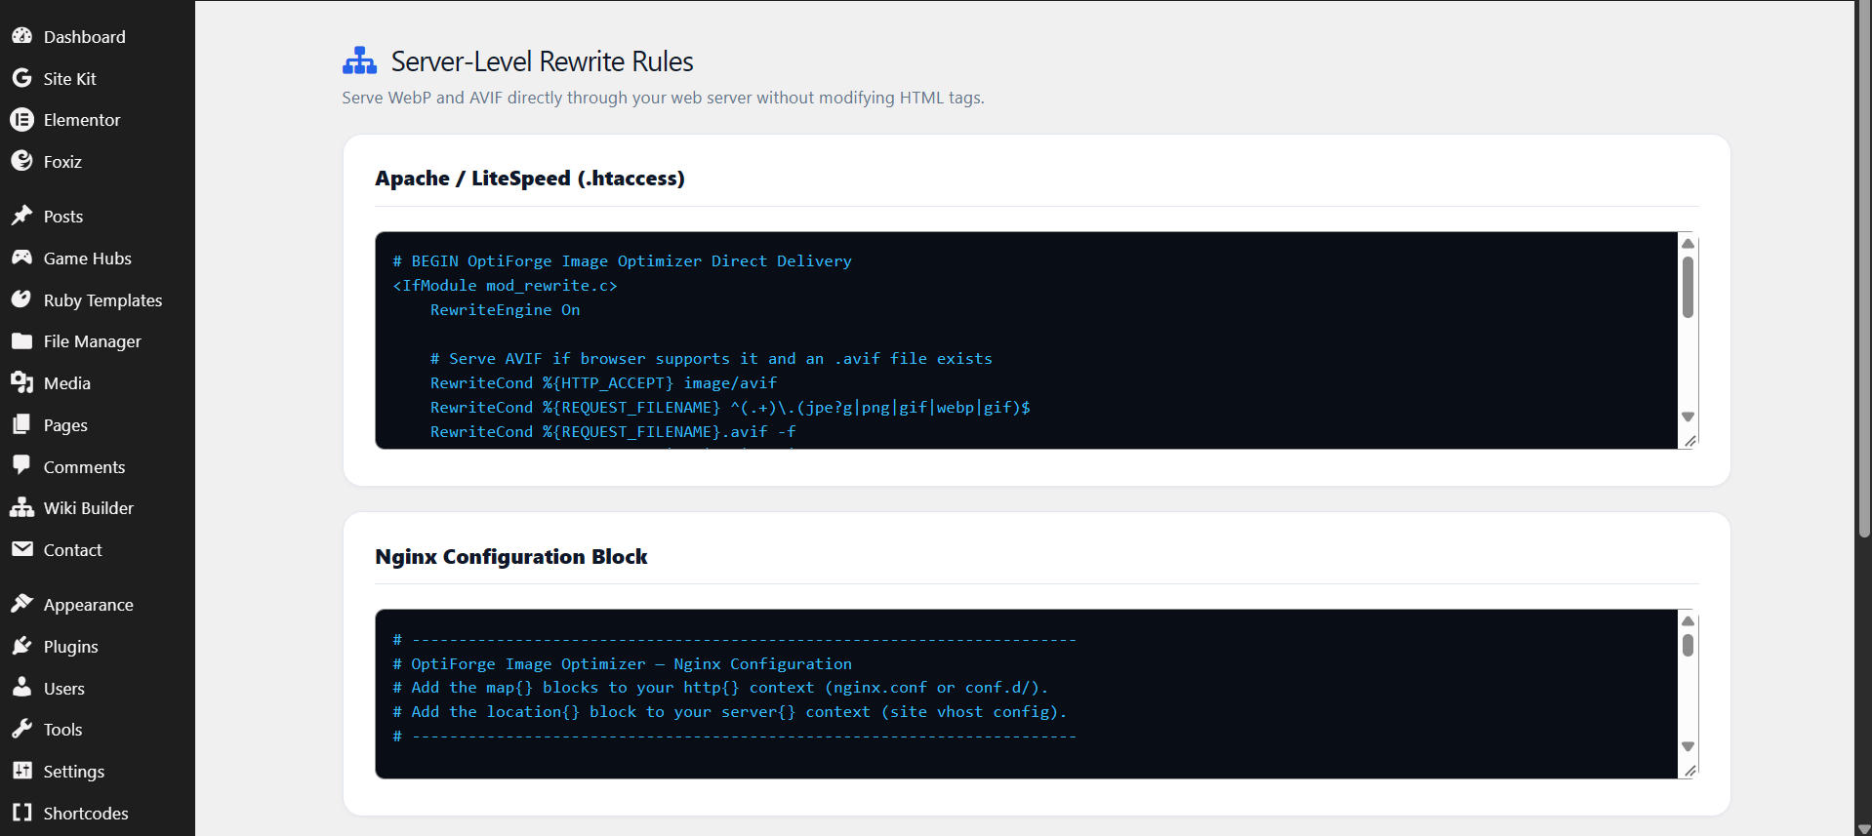Click resize handle of htaccess code textarea
This screenshot has width=1872, height=836.
pos(1690,441)
